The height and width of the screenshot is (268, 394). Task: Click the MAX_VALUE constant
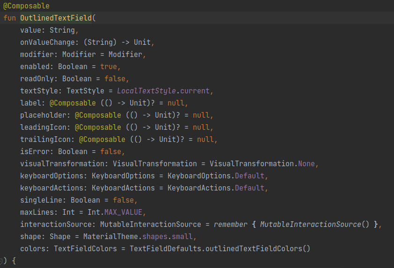point(123,212)
